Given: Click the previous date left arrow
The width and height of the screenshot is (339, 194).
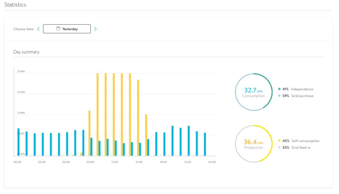Looking at the screenshot, I should (x=38, y=29).
